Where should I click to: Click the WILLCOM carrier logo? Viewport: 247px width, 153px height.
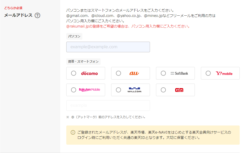point(134,90)
